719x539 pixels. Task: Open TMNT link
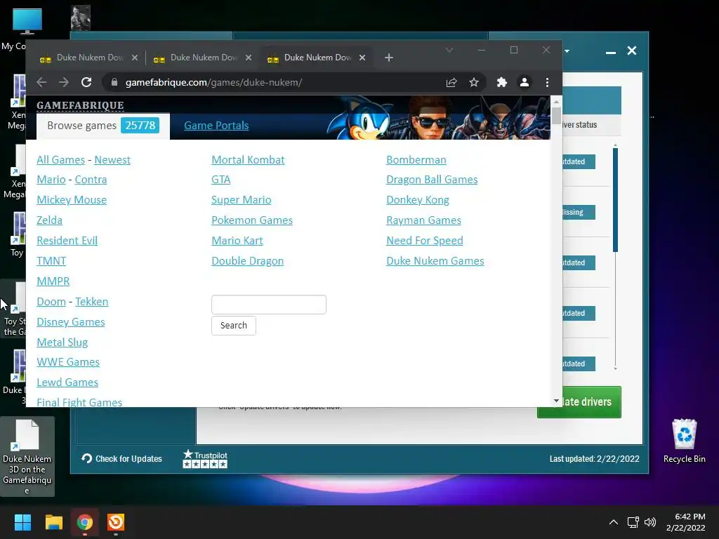pyautogui.click(x=51, y=261)
